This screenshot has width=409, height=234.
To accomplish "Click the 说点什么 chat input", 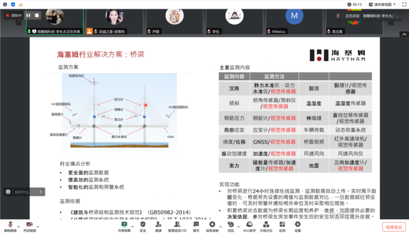I will [23, 192].
